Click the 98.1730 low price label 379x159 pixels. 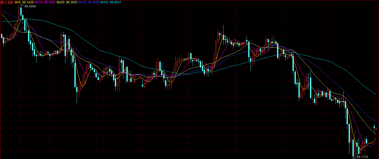tap(363, 157)
